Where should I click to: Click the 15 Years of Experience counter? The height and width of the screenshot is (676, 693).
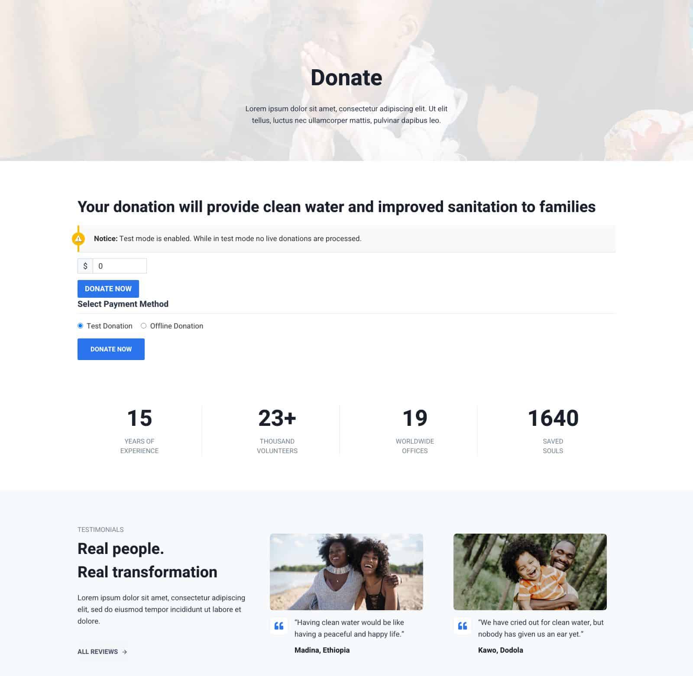[x=139, y=431]
